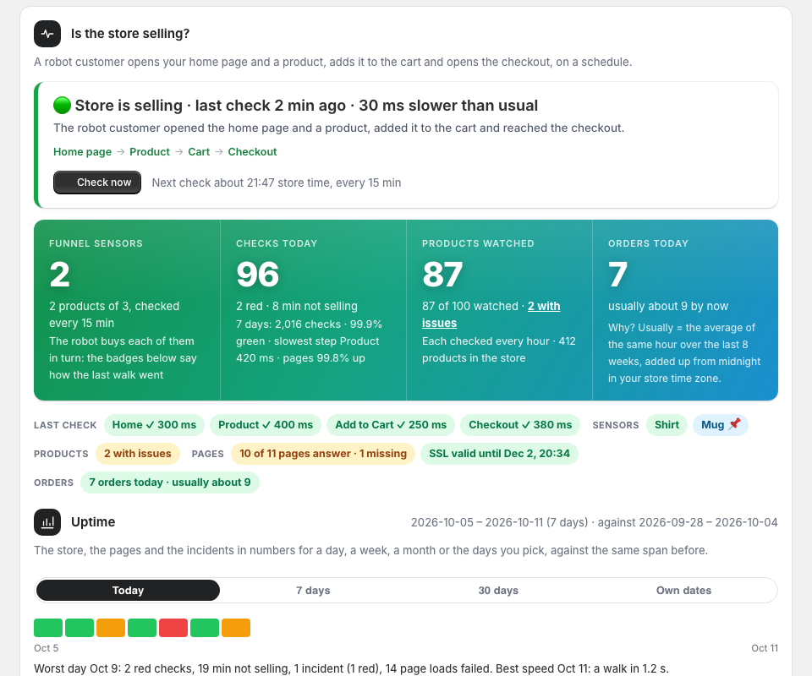Screen dimensions: 812x676
Task: Click the Products Watched number 87
Action: pos(442,274)
